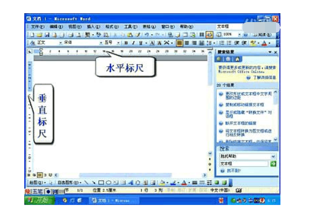This screenshot has width=313, height=216.
Task: Click the tab selector at the ruler's left
Action: 30,51
